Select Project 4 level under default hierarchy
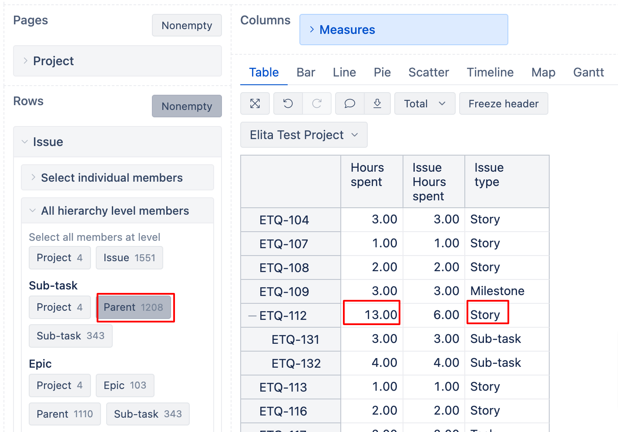 click(60, 258)
